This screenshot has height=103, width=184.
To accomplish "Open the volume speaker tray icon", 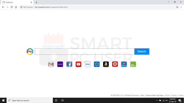I will [166, 100].
